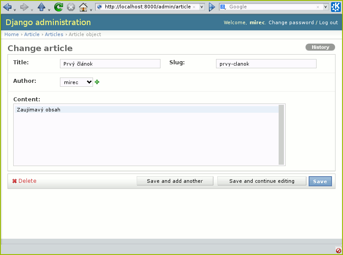Click the Article object breadcrumb text
The width and height of the screenshot is (343, 255).
point(85,34)
